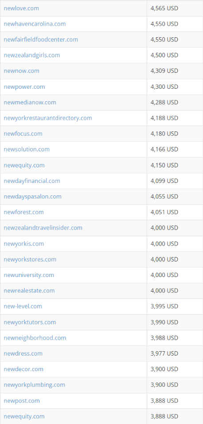The image size is (203, 424).
Task: Click the newfocus.com link
Action: [x=23, y=134]
